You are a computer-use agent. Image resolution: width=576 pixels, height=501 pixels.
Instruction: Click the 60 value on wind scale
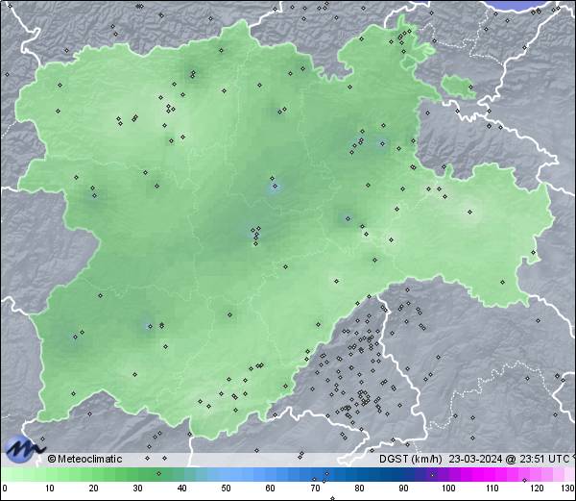coord(271,488)
